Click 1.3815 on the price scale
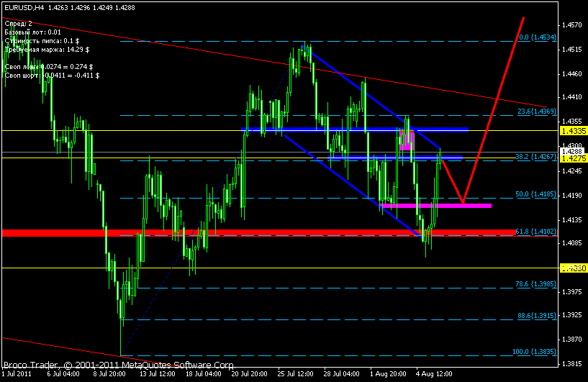Viewport: 588px width, 382px height. point(572,363)
